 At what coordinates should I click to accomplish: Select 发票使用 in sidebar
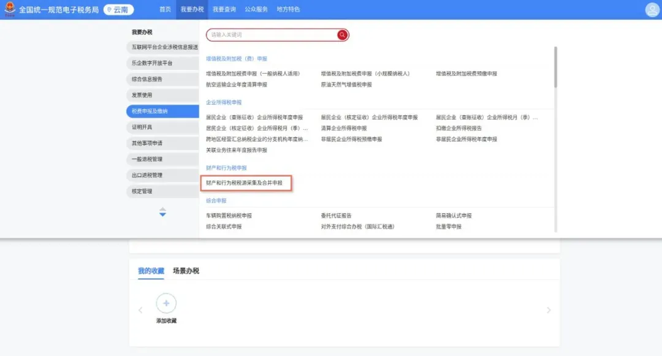(x=162, y=95)
